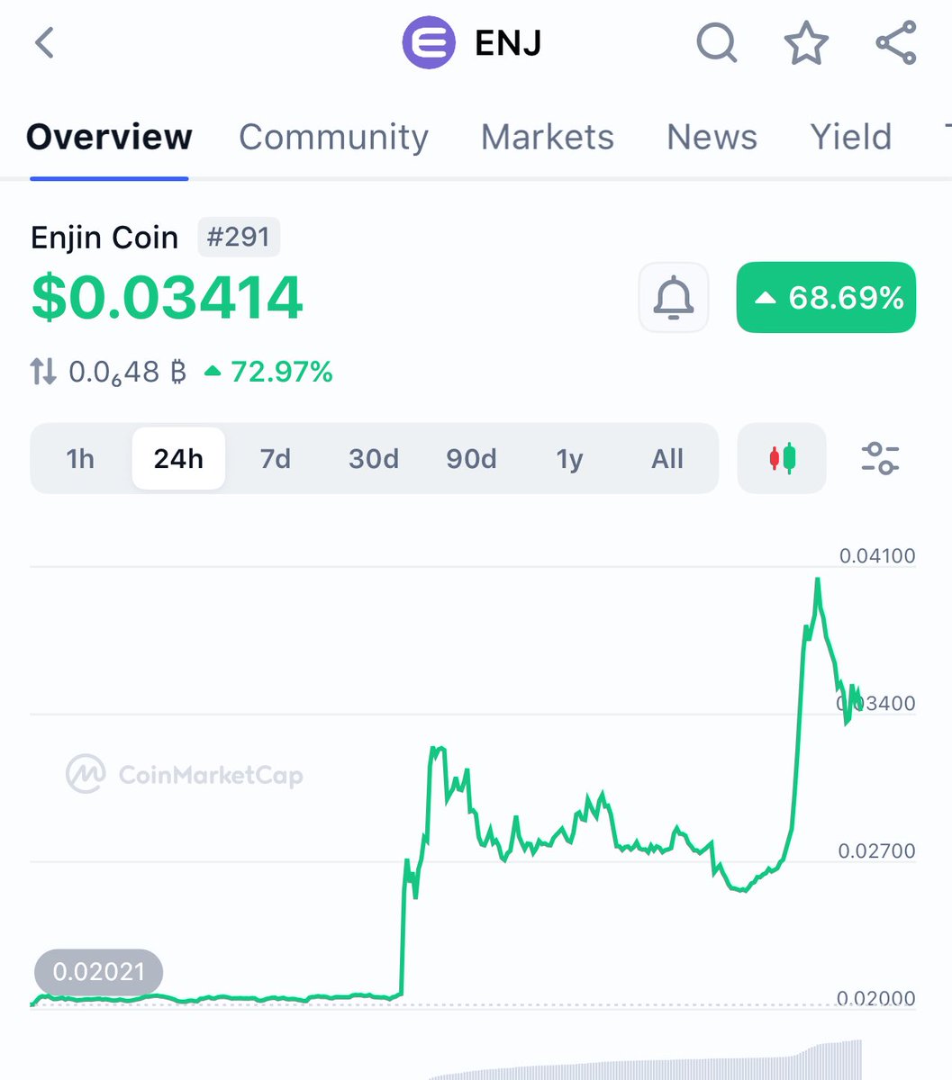Select the 30d chart range

(x=374, y=459)
